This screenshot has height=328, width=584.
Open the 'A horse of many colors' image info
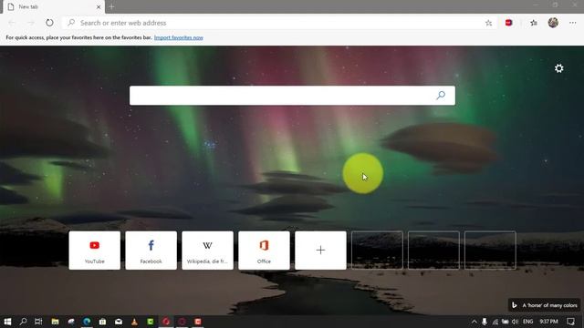click(x=545, y=305)
